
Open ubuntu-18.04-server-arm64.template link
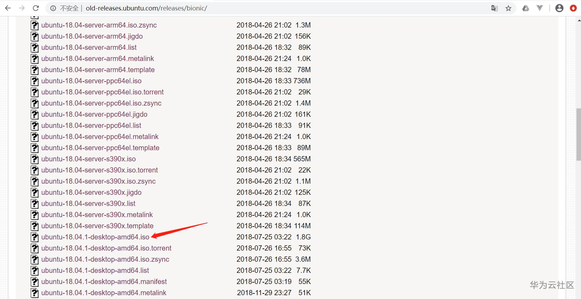click(x=98, y=70)
